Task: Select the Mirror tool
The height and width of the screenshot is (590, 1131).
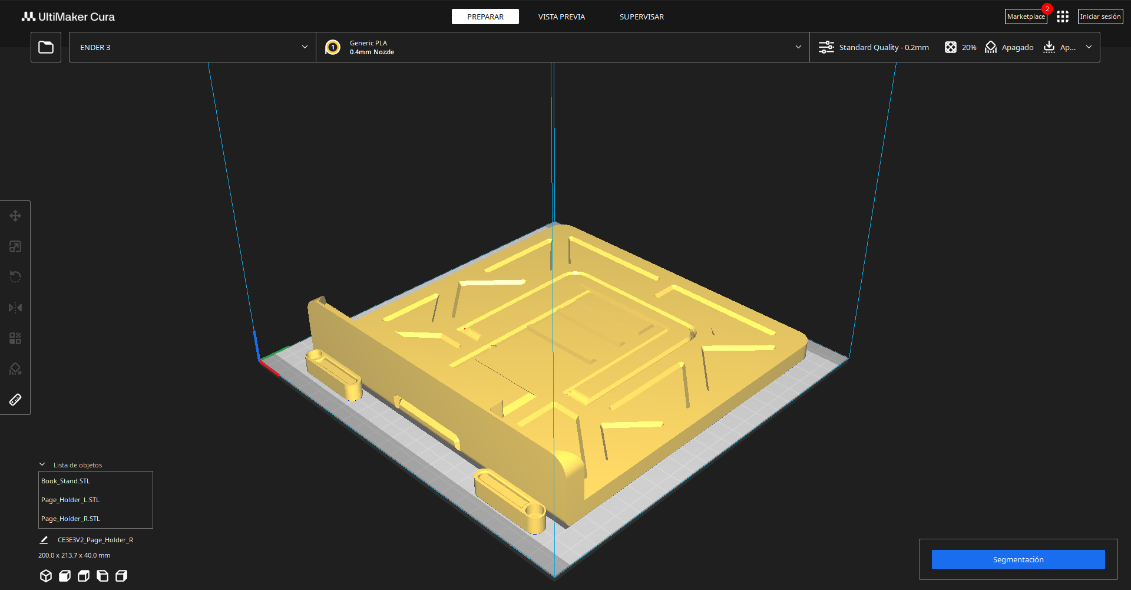Action: [x=15, y=308]
